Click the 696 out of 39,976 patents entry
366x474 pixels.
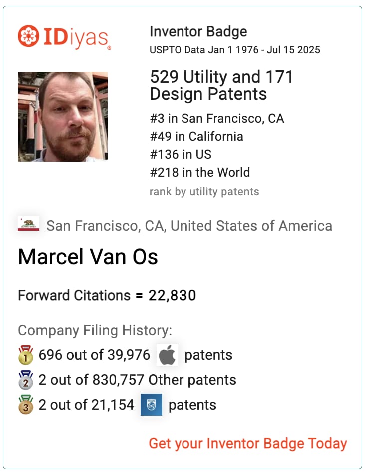[136, 355]
